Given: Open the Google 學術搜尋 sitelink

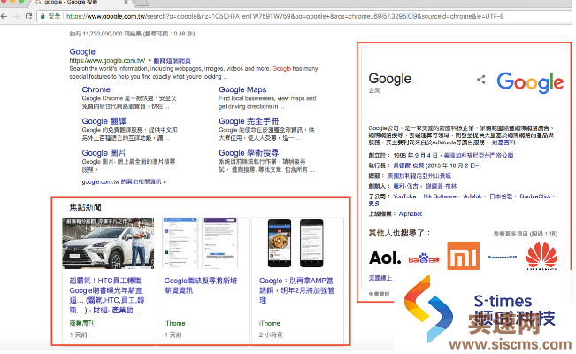Looking at the screenshot, I should point(249,152).
